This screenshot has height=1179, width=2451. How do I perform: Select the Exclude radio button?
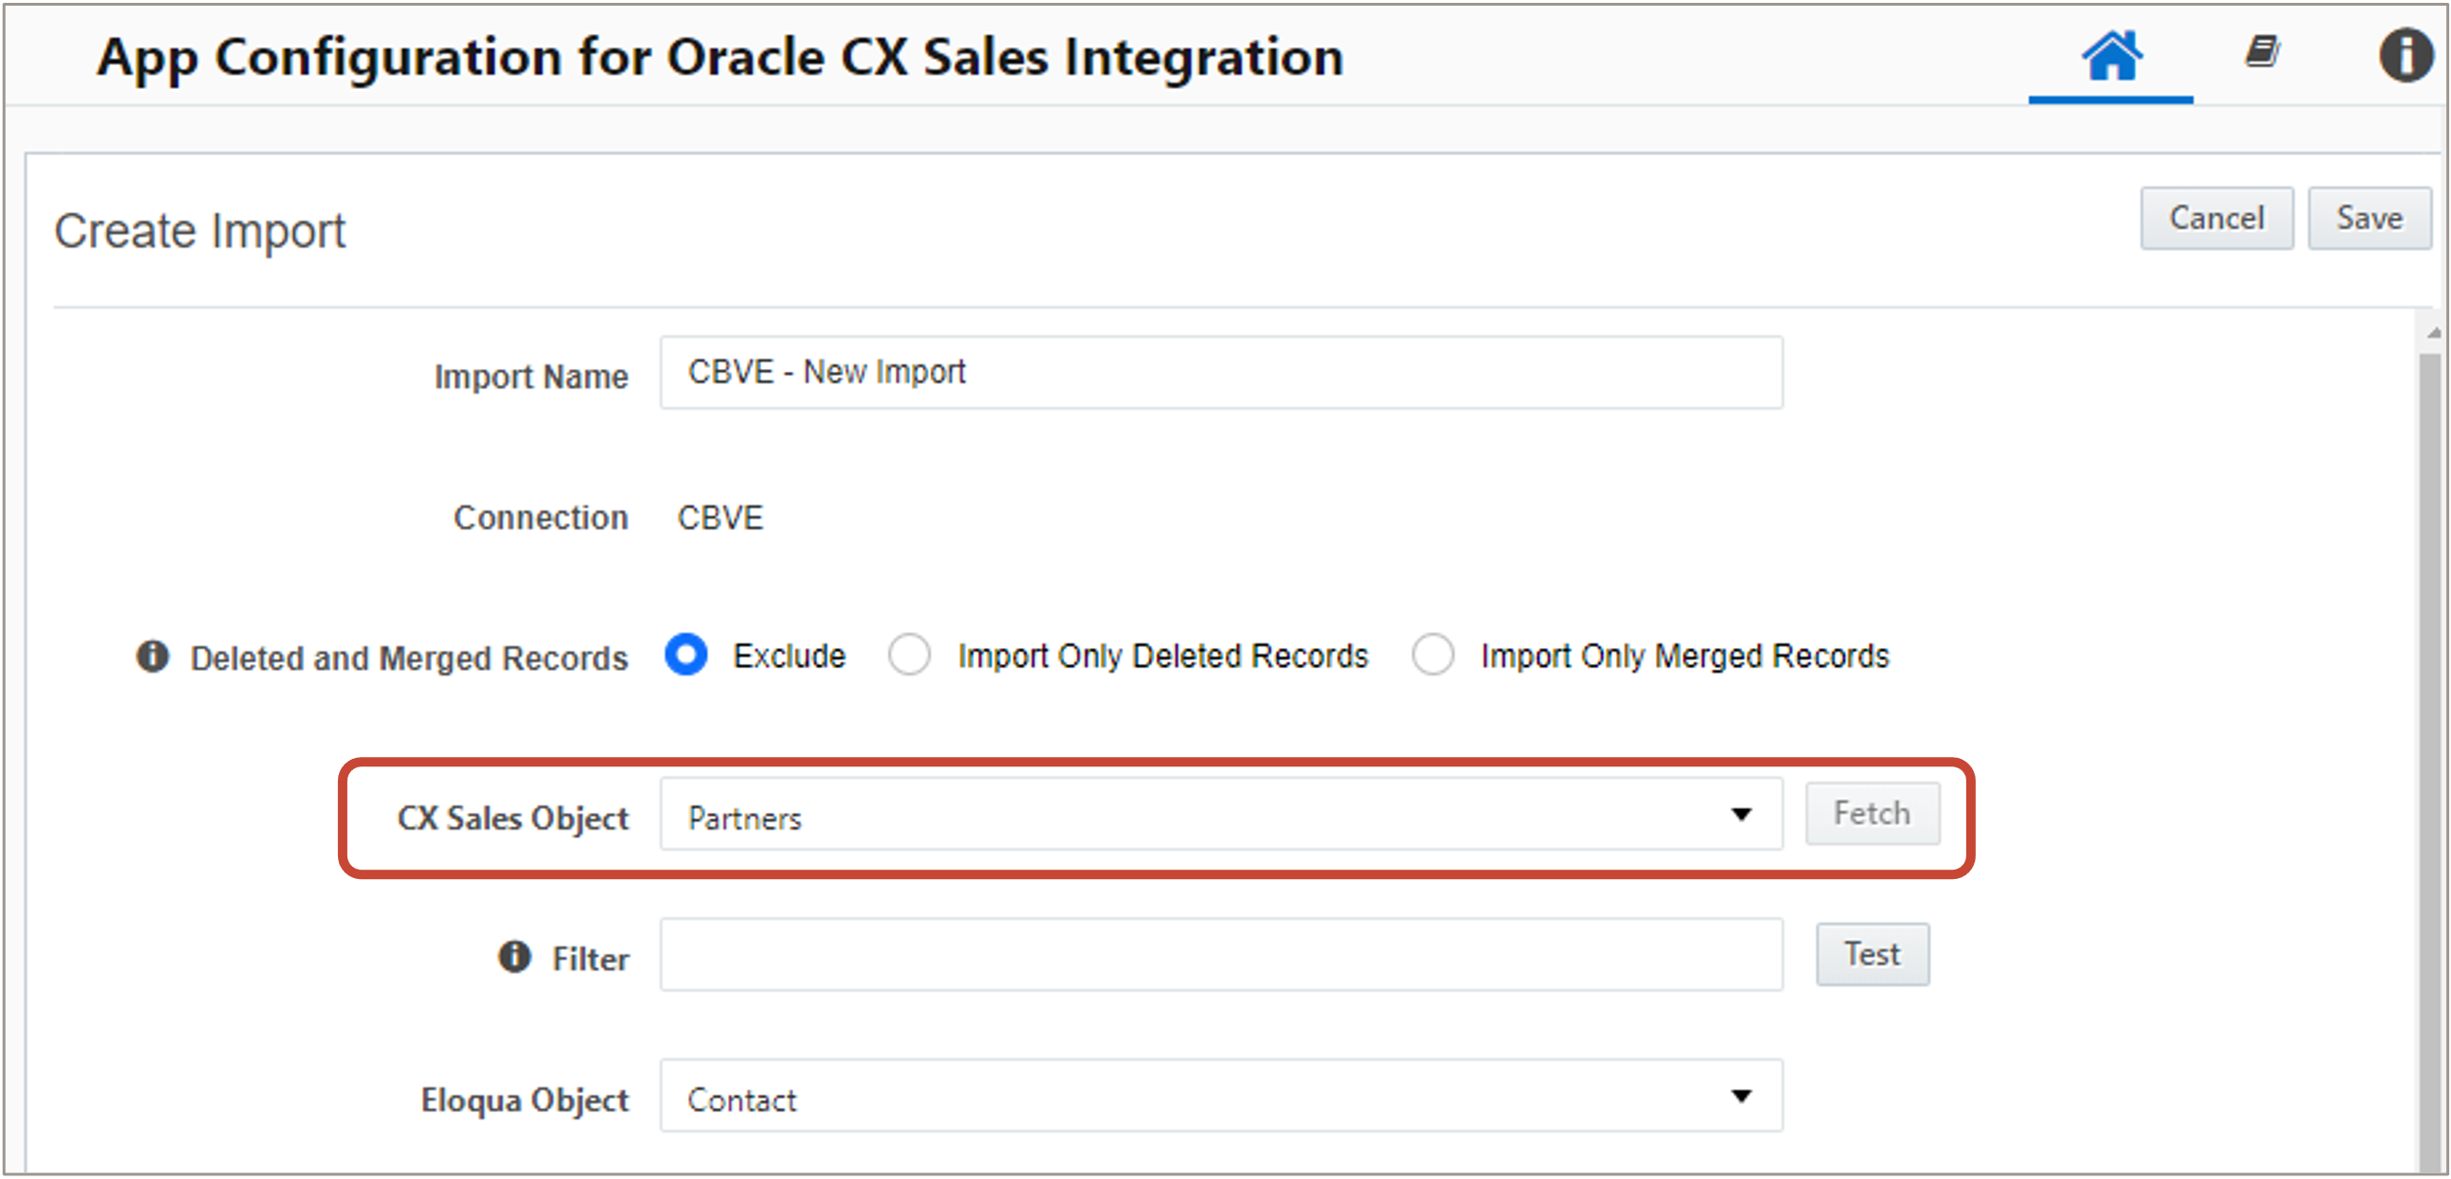(x=686, y=655)
